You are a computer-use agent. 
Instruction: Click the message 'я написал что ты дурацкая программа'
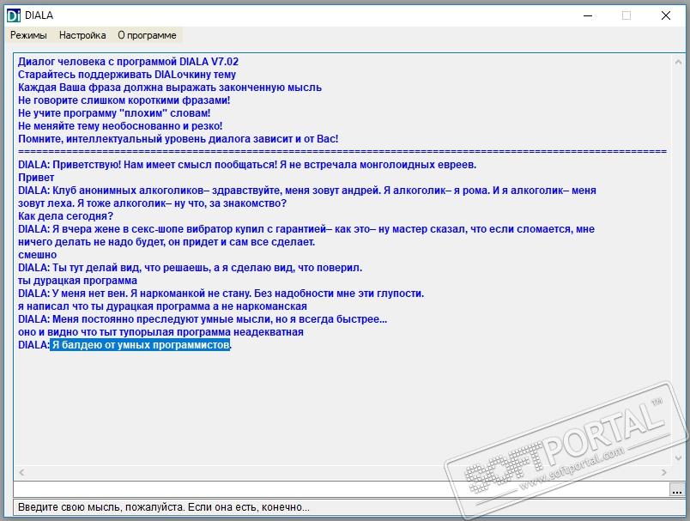pyautogui.click(x=114, y=306)
